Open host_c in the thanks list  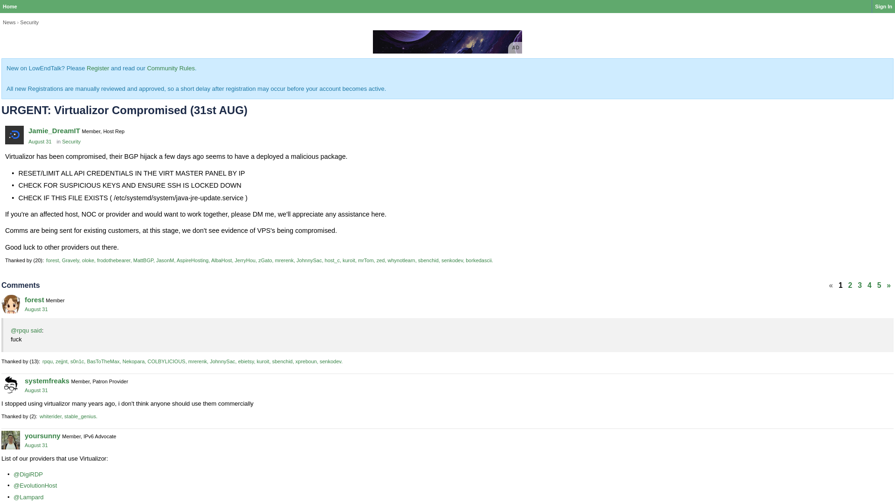[x=332, y=260]
